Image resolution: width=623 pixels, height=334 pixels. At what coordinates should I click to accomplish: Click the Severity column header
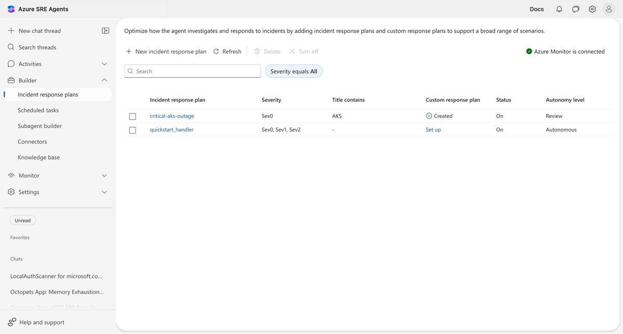tap(272, 100)
